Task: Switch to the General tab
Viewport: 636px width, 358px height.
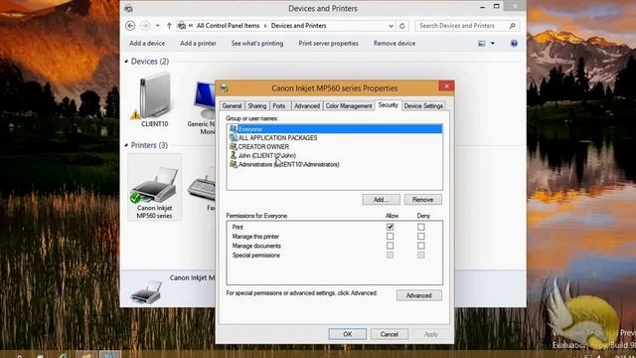Action: coord(232,105)
